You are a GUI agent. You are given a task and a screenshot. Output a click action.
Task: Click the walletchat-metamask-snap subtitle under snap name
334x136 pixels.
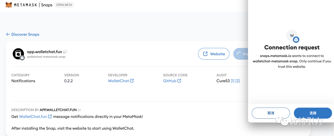(46, 57)
